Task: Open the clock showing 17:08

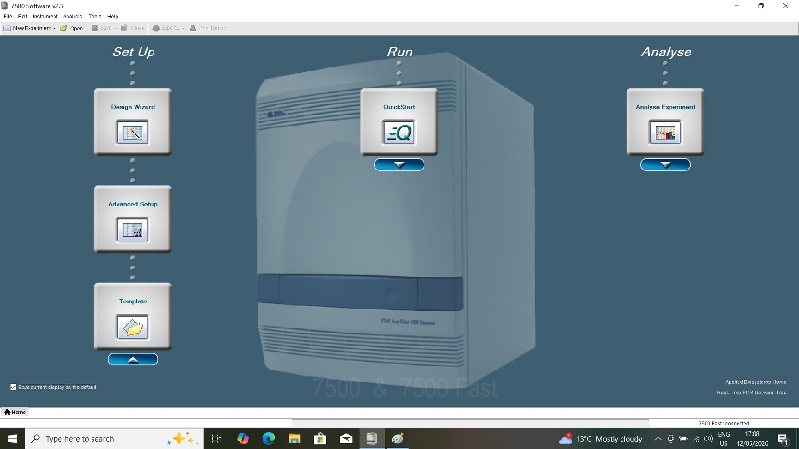Action: click(752, 438)
